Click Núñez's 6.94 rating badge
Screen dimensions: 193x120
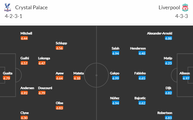(x=116, y=103)
